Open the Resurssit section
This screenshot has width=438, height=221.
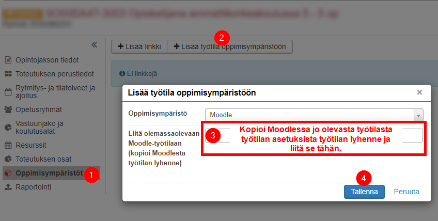tap(30, 145)
